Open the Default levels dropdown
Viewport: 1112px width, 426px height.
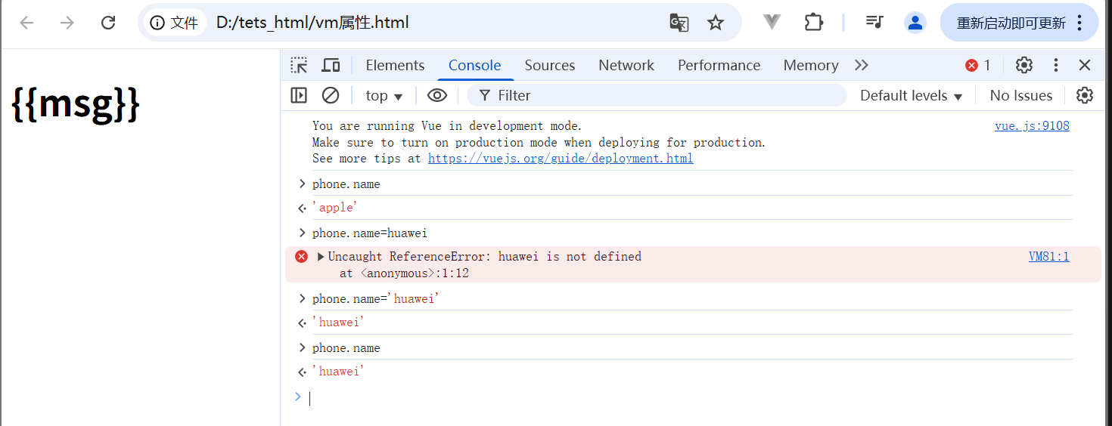[x=911, y=96]
